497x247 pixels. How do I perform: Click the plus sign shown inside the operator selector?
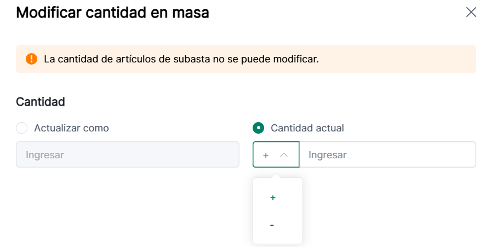pos(266,156)
